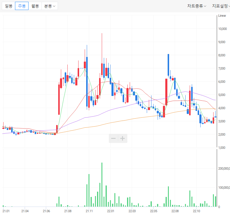This screenshot has width=230, height=216.
Task: Click the tallest green volume bar
Action: click(x=102, y=185)
